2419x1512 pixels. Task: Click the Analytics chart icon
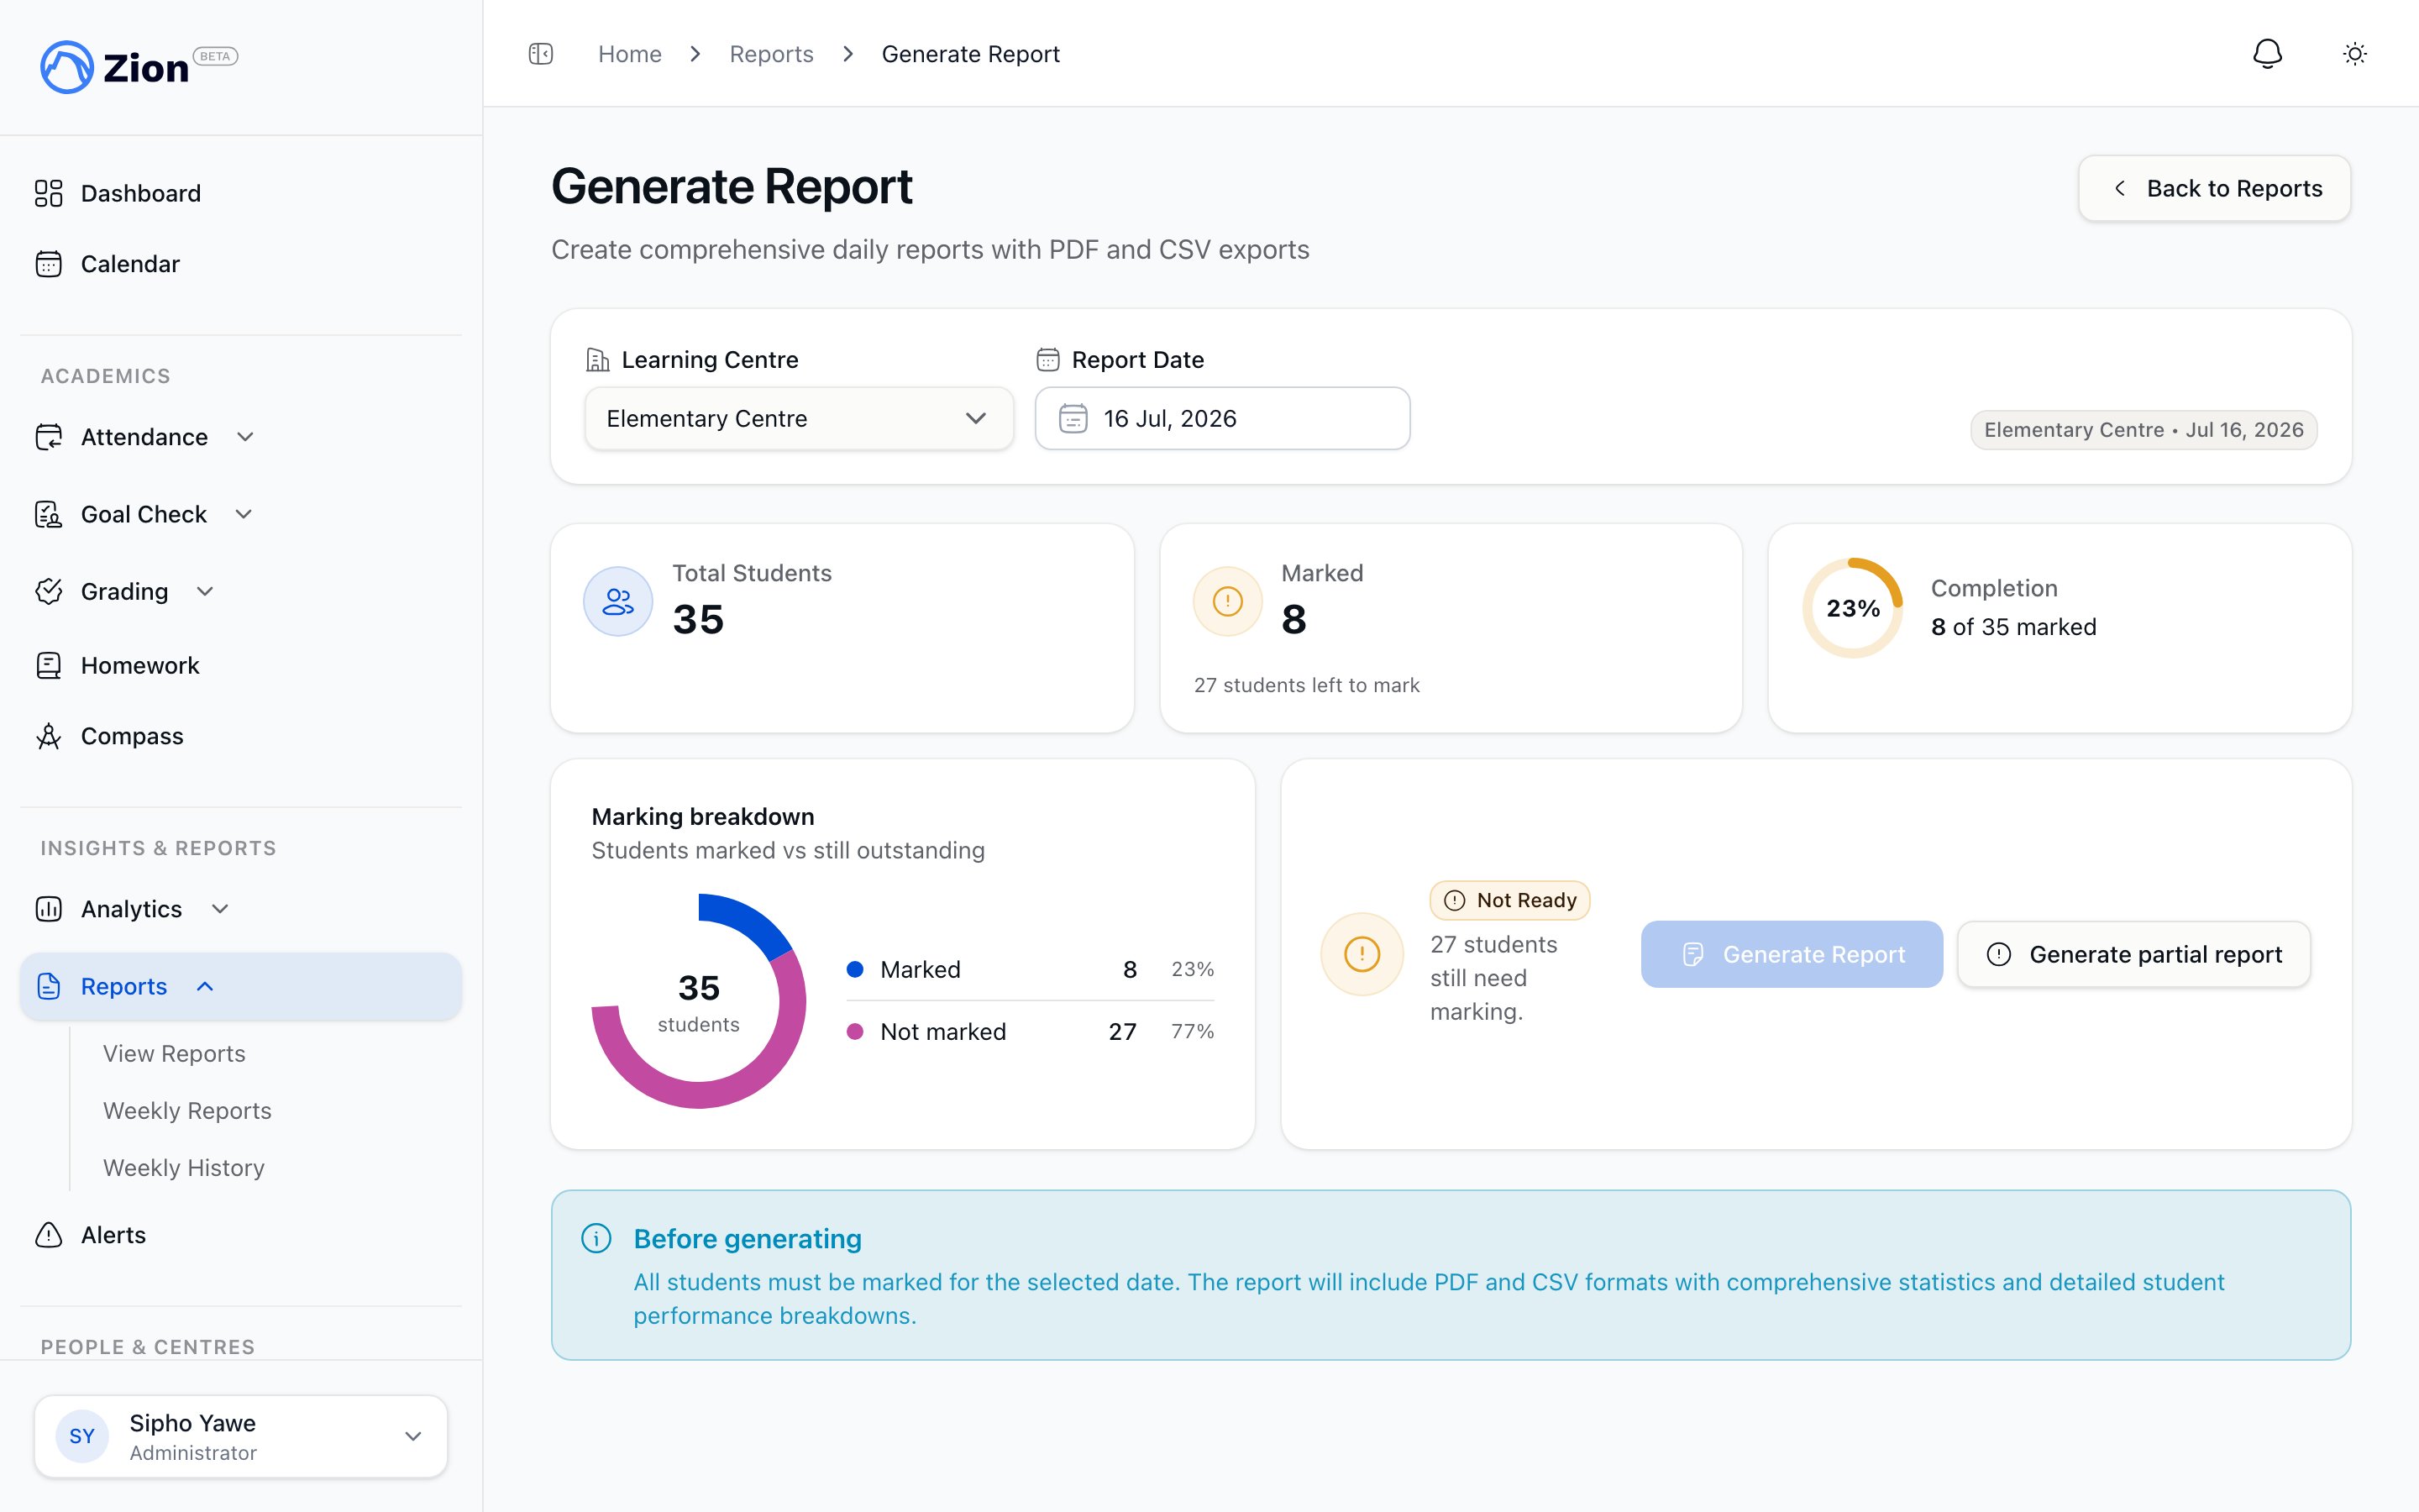48,909
